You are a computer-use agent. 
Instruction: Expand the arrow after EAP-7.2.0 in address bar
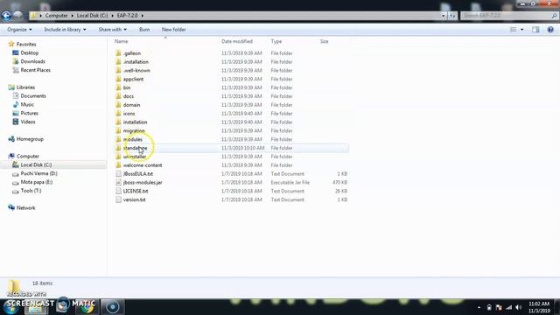(x=142, y=16)
